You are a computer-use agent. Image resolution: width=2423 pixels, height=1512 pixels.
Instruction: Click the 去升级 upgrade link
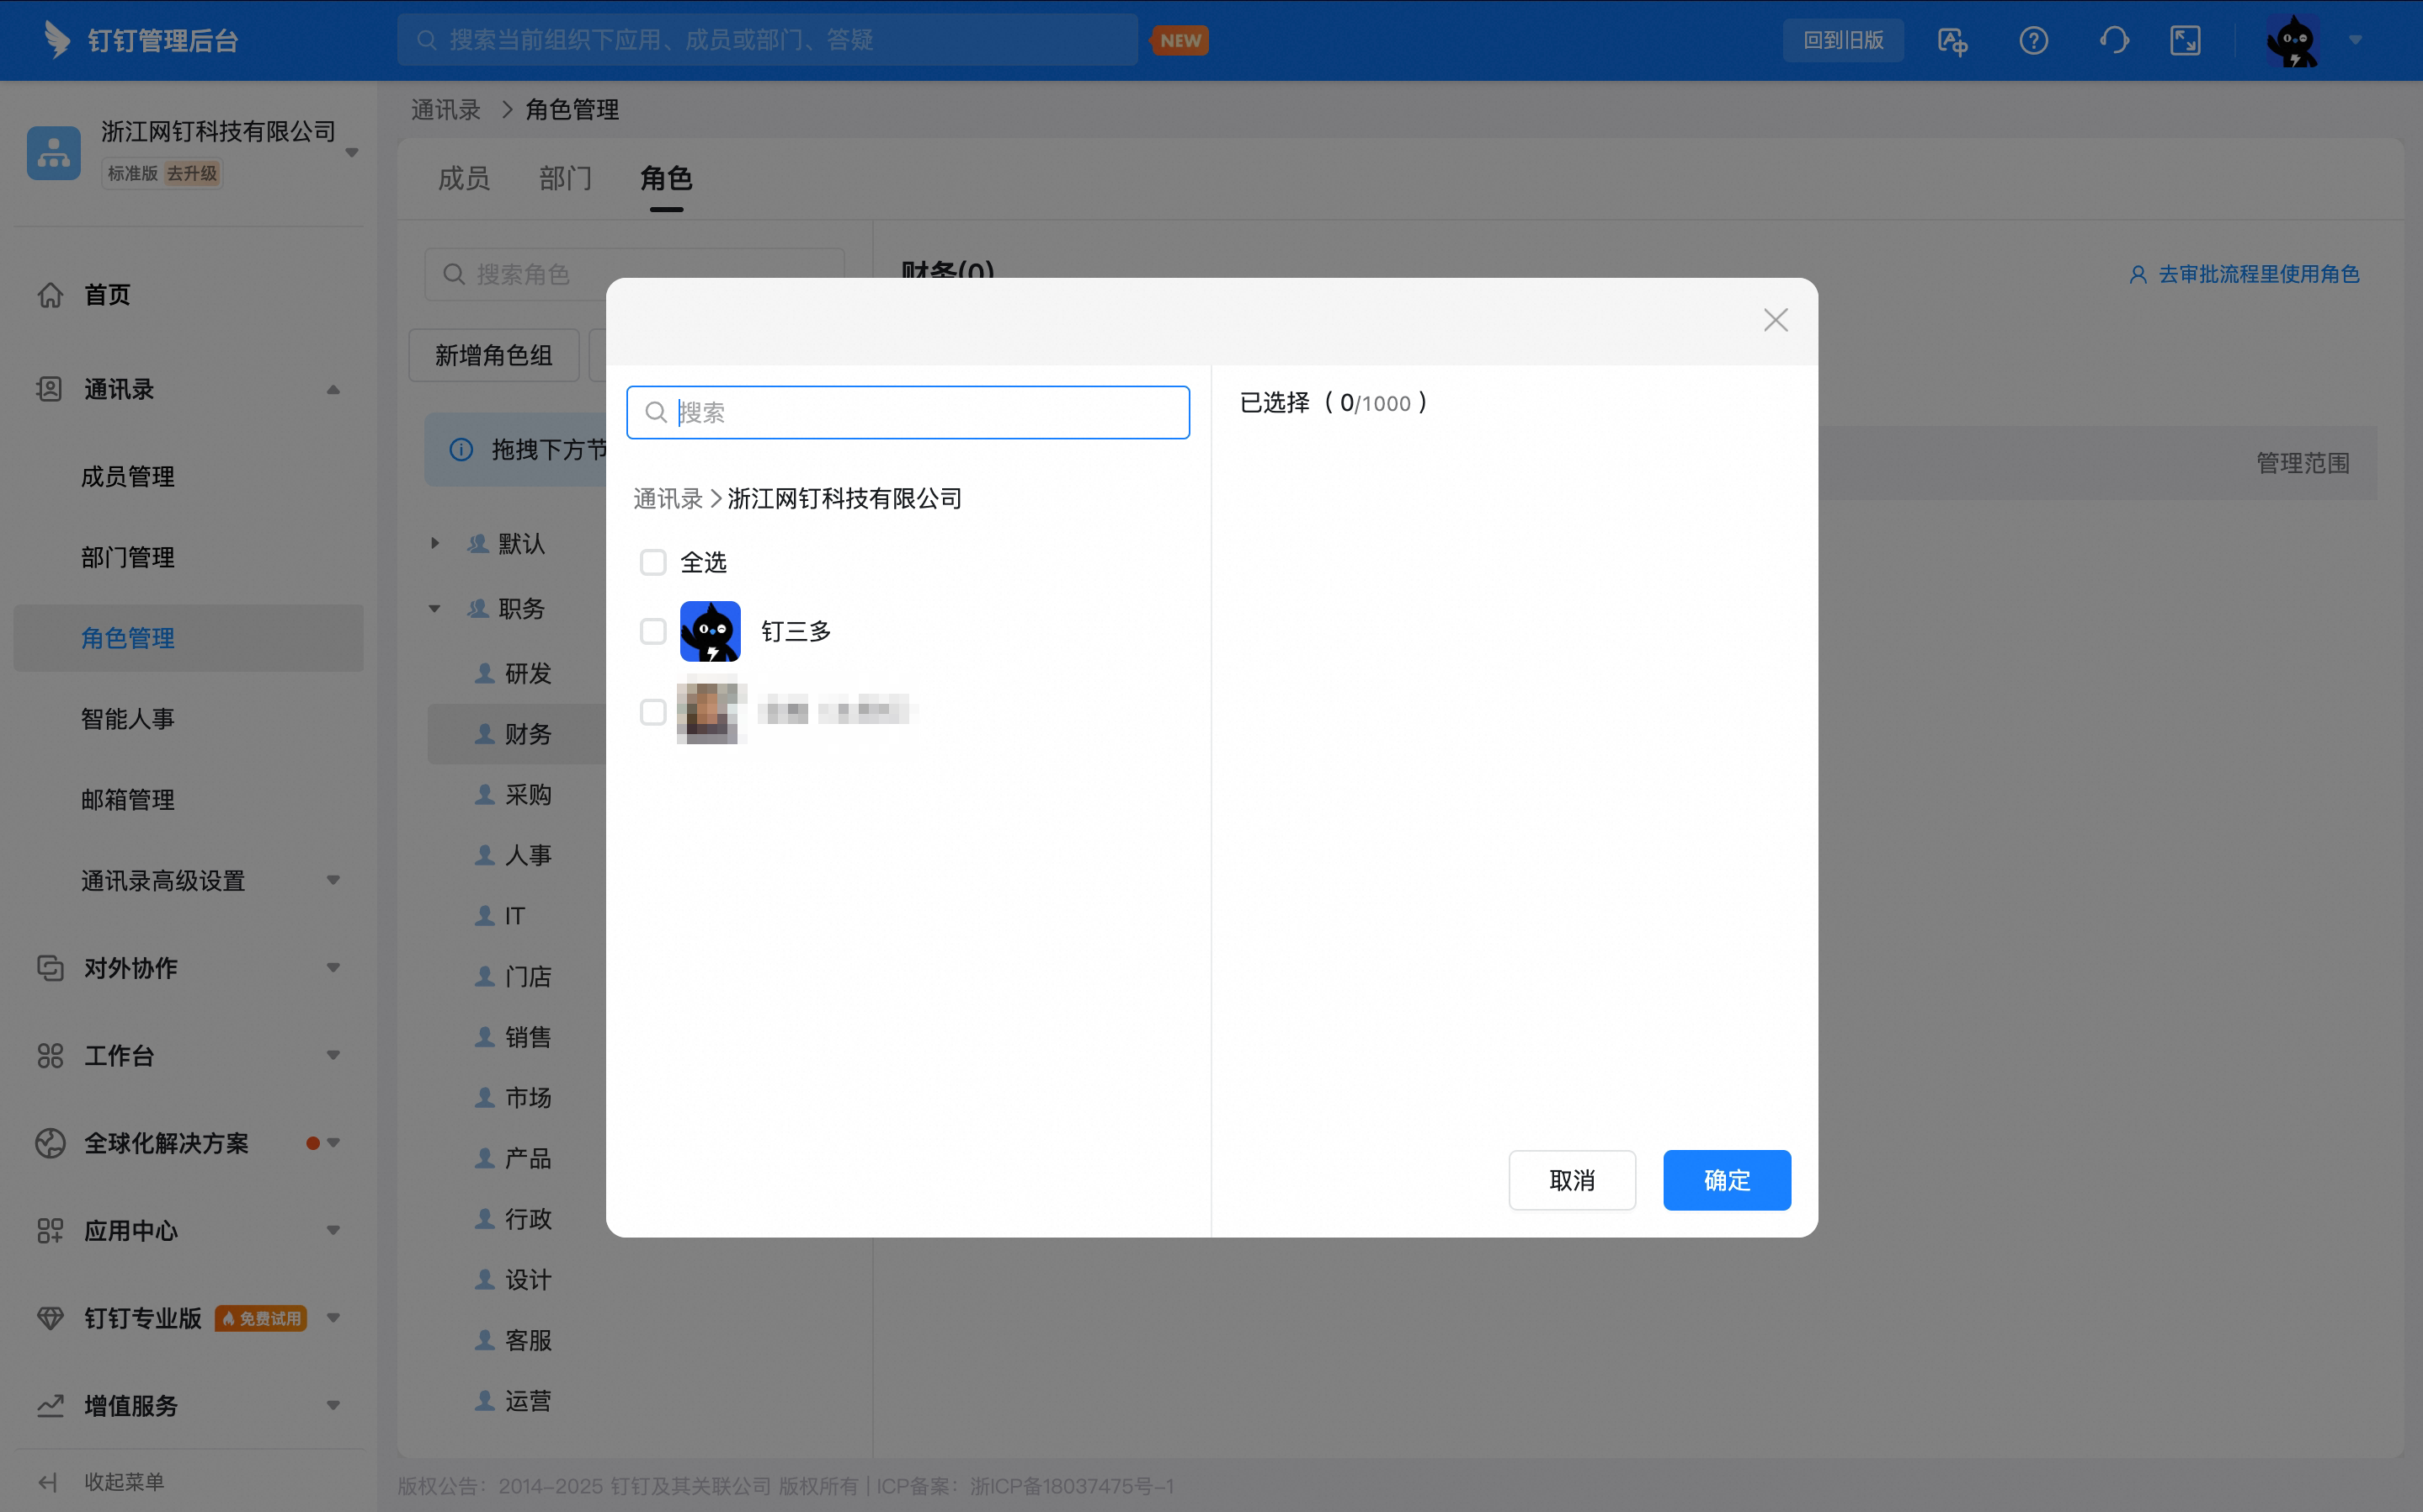click(x=192, y=173)
